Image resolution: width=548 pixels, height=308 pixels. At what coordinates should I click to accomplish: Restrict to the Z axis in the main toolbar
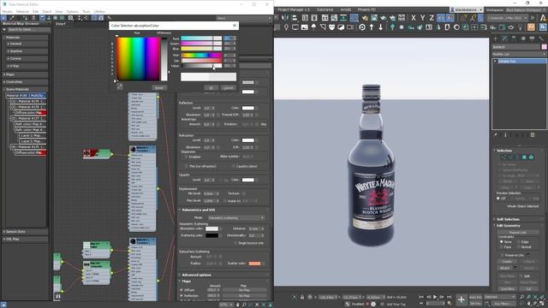tap(432, 17)
